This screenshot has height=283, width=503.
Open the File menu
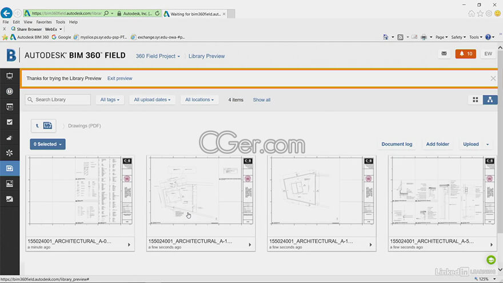point(6,22)
